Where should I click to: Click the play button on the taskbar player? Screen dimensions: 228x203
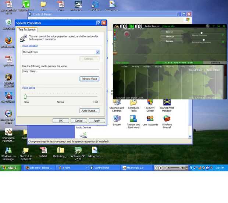[161, 168]
